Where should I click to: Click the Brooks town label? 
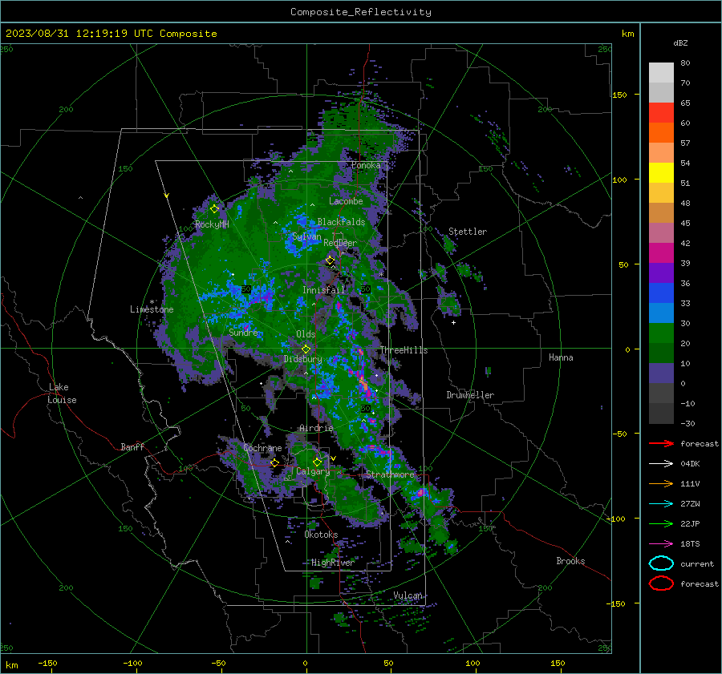[570, 561]
